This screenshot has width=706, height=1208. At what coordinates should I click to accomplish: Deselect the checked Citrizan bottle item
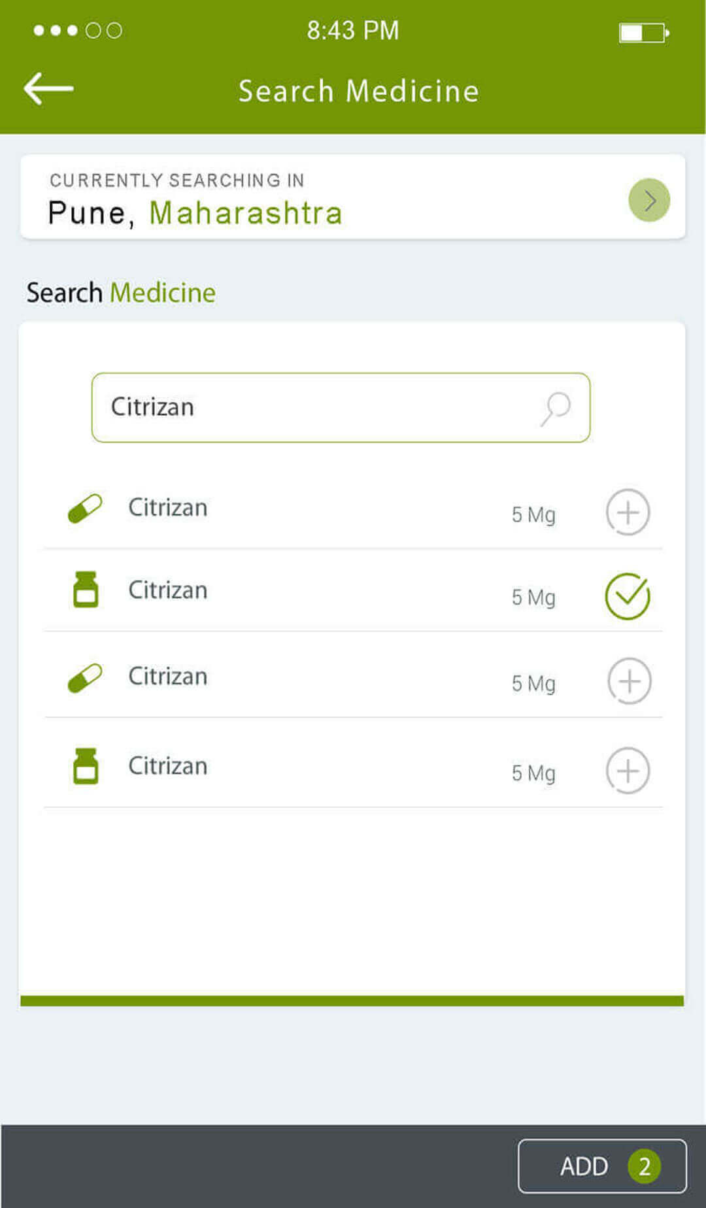(628, 596)
